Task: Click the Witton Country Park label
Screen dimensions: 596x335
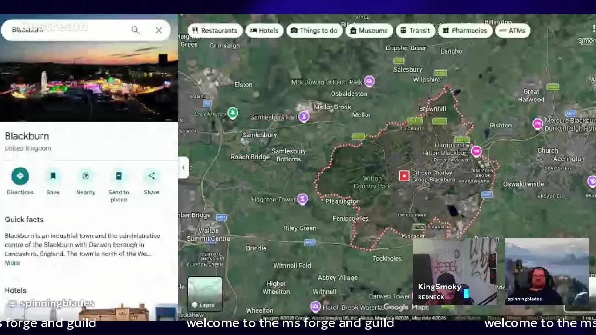Action: [x=372, y=182]
